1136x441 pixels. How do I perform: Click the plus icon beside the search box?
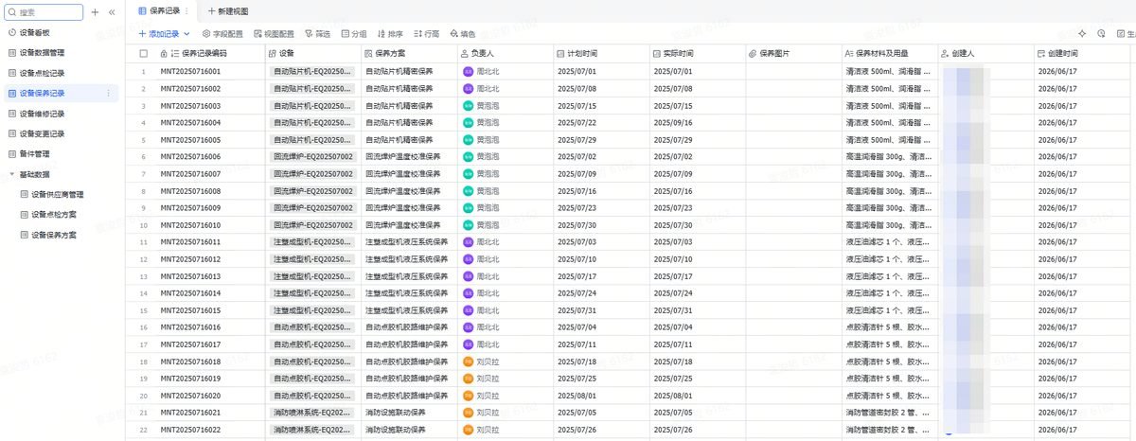pyautogui.click(x=95, y=12)
